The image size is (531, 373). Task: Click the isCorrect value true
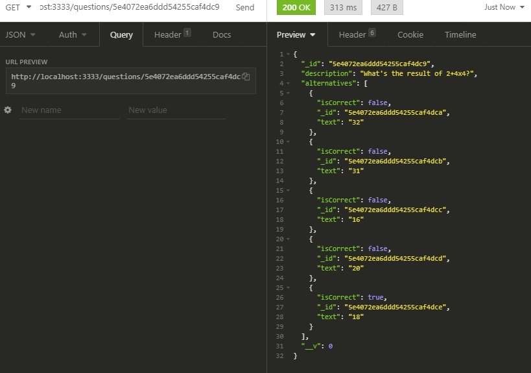375,298
